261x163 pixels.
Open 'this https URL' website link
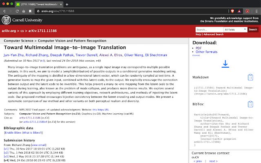[101, 110]
